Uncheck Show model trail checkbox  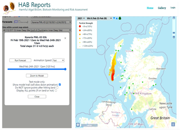tap(60, 84)
